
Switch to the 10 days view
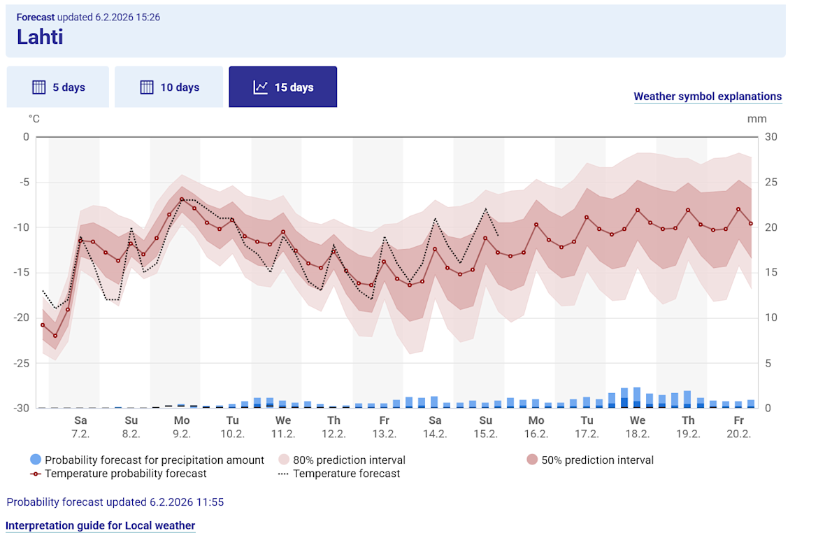pyautogui.click(x=168, y=86)
